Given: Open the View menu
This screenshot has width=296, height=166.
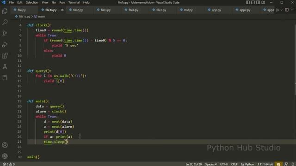Looking at the screenshot, I should [45, 2].
